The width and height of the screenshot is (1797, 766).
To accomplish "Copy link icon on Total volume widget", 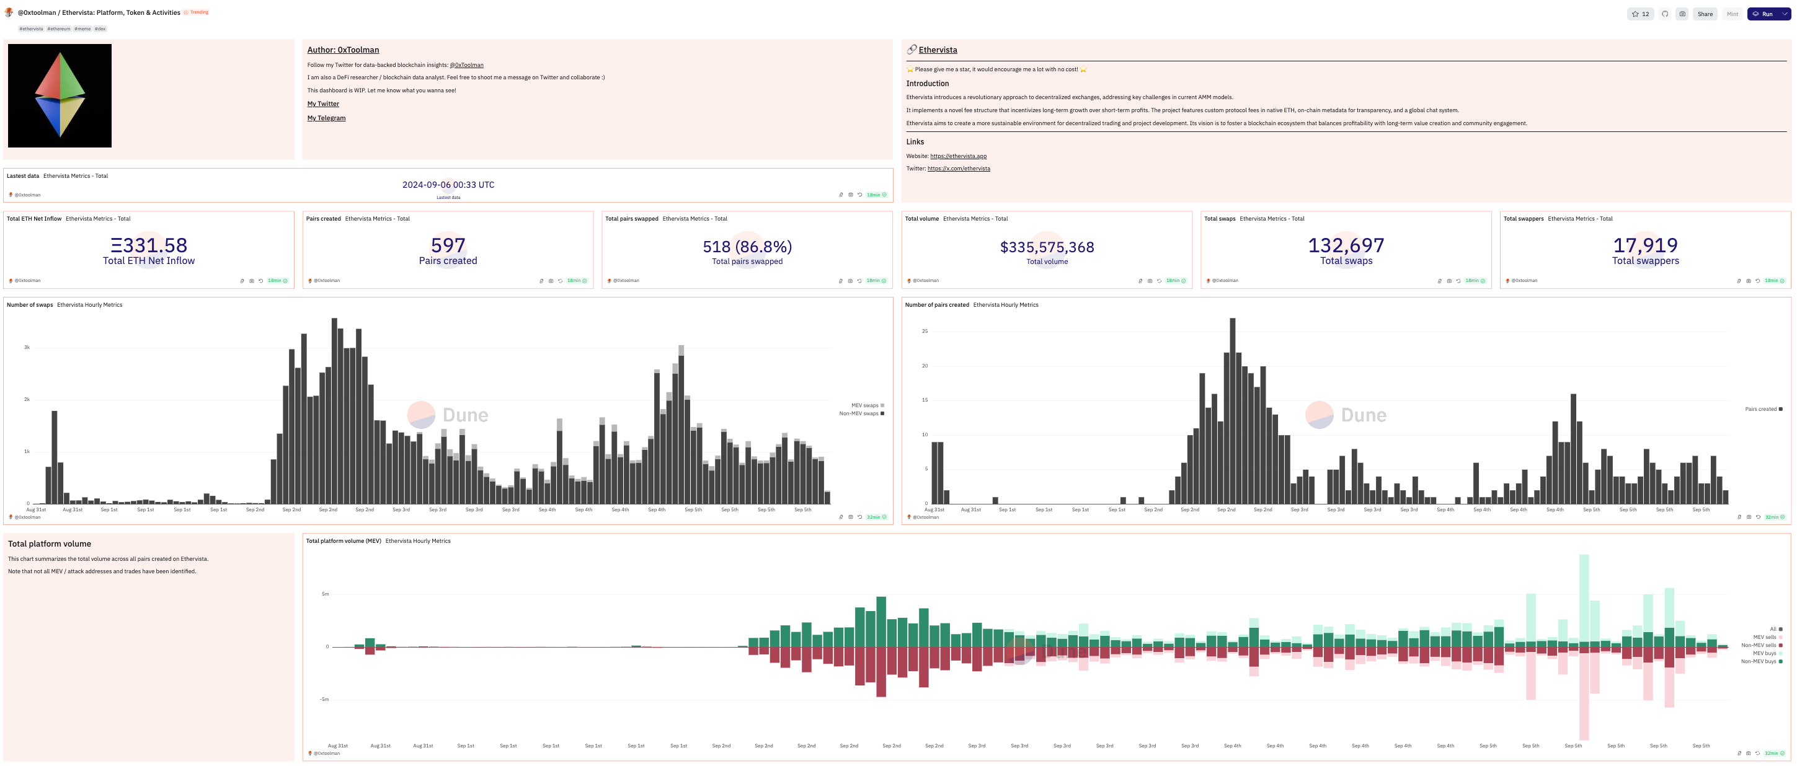I will (x=1140, y=281).
